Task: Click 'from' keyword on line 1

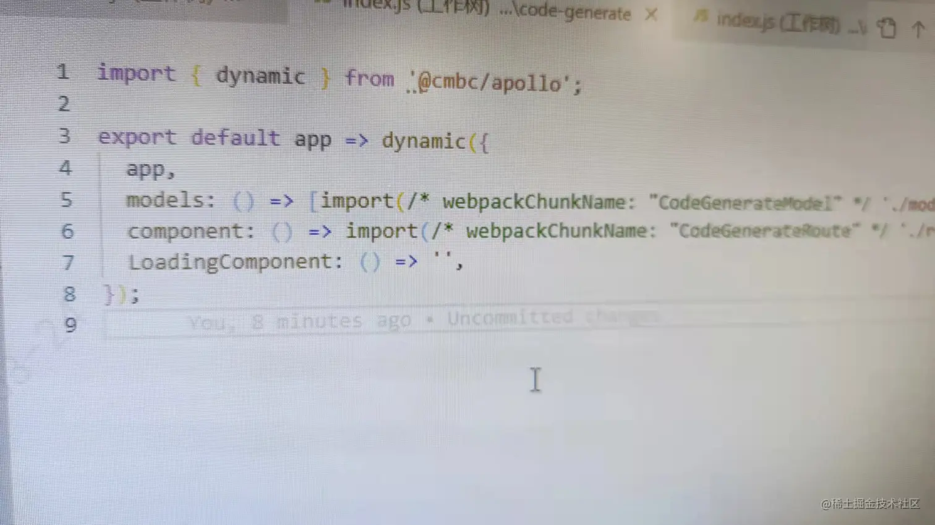Action: click(x=369, y=78)
